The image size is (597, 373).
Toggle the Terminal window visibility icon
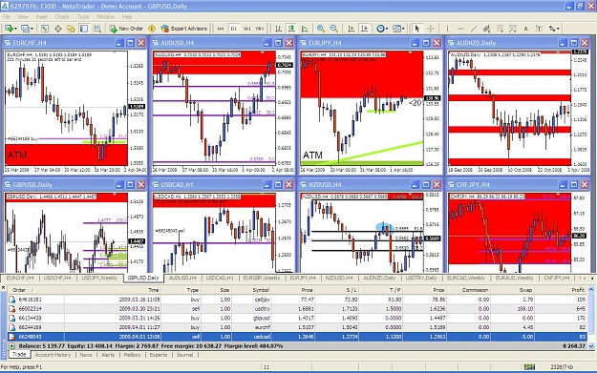[84, 29]
